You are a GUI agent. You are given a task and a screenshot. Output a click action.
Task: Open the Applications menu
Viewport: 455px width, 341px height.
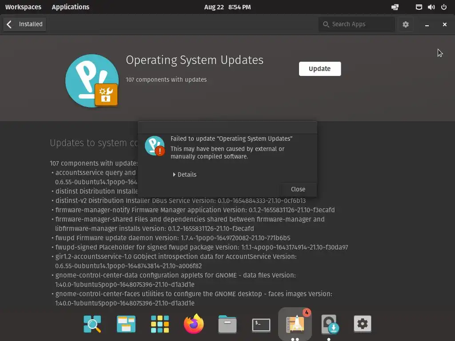click(x=71, y=7)
